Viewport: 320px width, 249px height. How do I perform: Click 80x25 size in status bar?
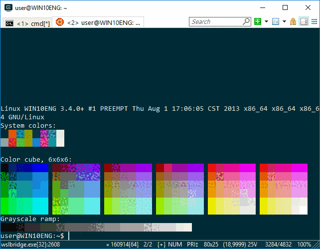pyautogui.click(x=211, y=245)
